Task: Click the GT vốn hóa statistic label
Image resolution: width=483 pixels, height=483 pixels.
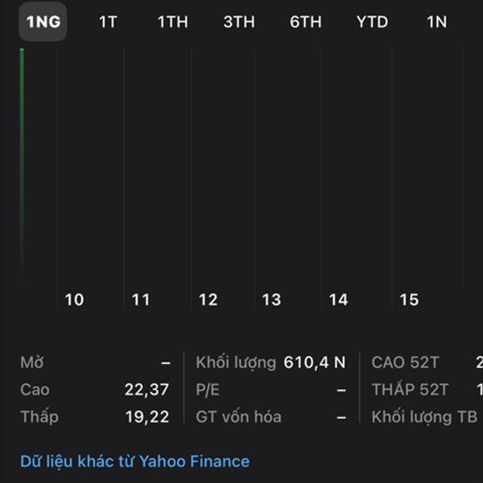Action: coord(238,417)
